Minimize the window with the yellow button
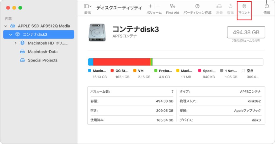Screen dimensions: 275x144 pos(14,8)
